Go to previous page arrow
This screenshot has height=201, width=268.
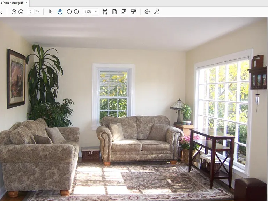[14, 12]
